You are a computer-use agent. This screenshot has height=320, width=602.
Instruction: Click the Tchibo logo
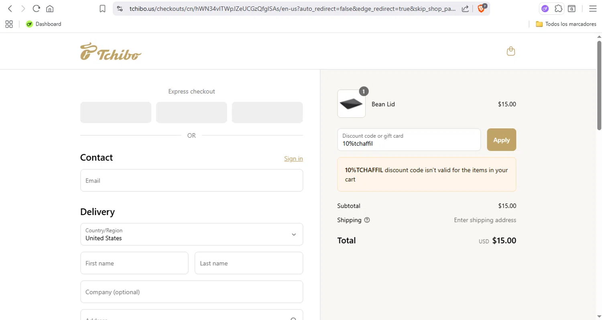point(111,51)
